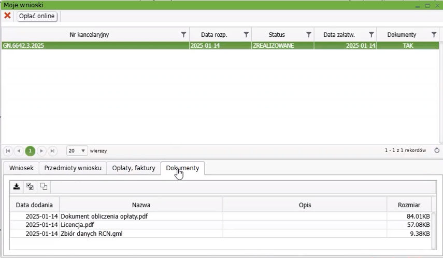Go to the previous page of records

19,151
